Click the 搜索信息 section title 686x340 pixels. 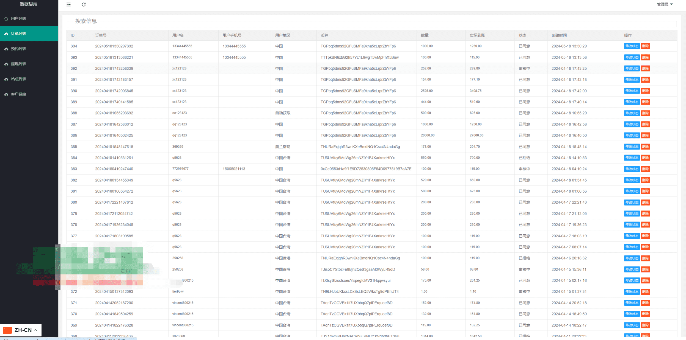tap(86, 21)
